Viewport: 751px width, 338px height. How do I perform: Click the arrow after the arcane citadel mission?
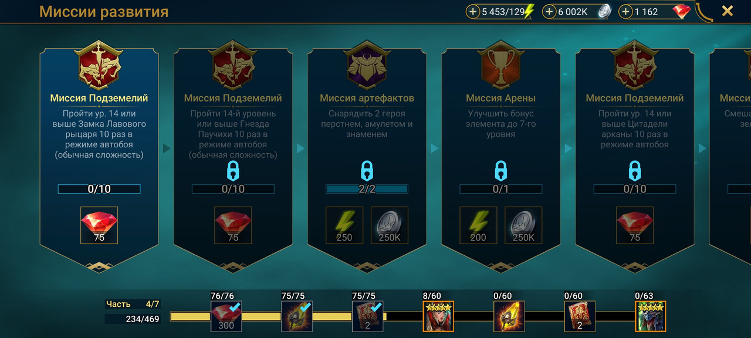coord(702,148)
